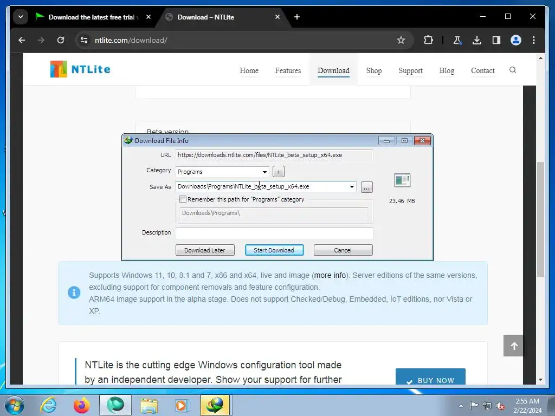Open the Contact menu item

point(482,71)
